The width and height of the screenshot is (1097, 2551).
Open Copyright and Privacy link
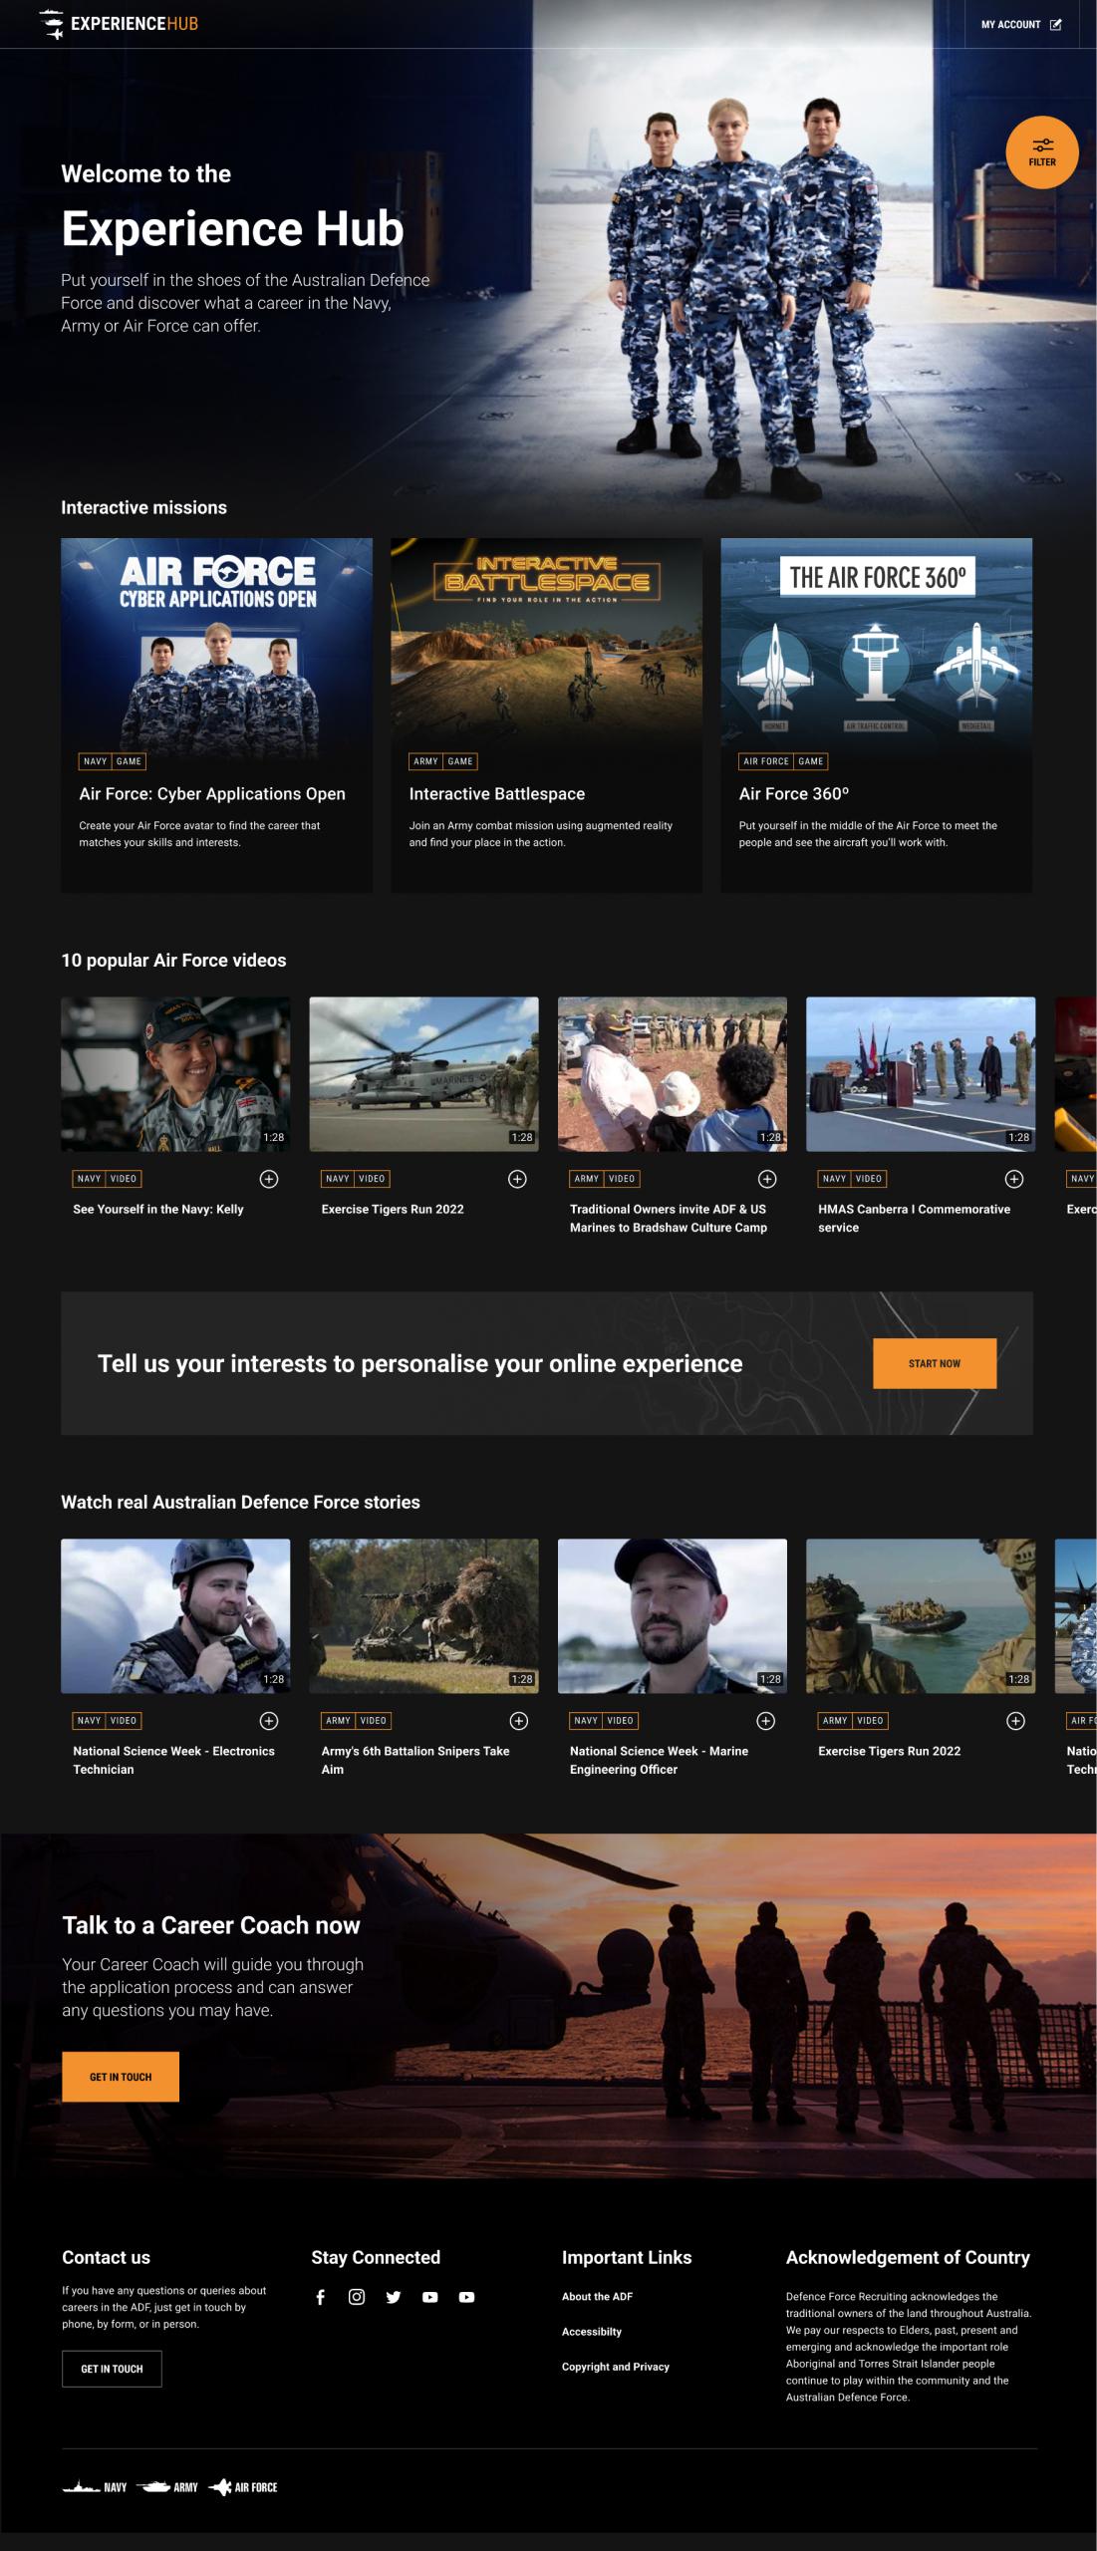coord(615,2367)
